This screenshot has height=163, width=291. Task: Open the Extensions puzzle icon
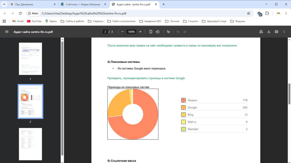click(267, 13)
